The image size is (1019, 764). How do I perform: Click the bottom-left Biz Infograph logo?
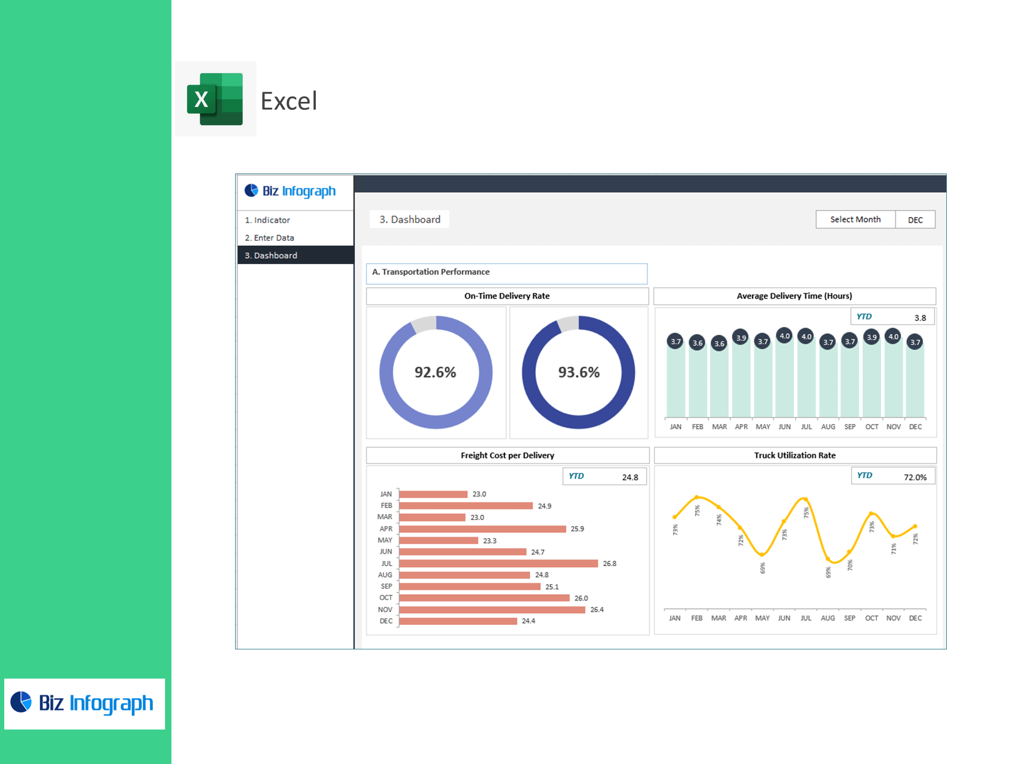pos(84,704)
